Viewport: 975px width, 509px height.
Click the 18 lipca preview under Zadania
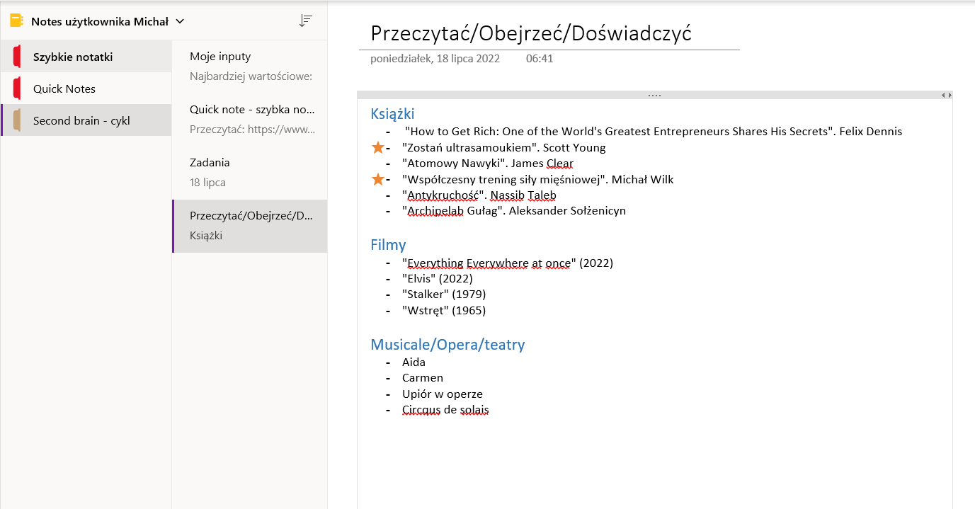tap(207, 183)
